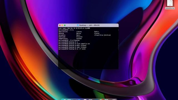Click the 'Last login' line in Terminal
Viewport: 178px width, 100px height.
click(x=74, y=28)
